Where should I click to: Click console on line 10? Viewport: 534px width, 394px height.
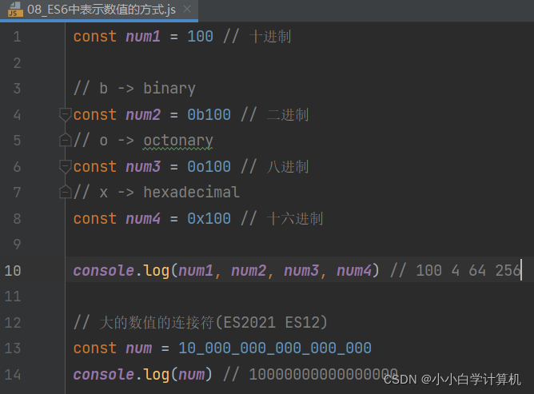tap(104, 271)
